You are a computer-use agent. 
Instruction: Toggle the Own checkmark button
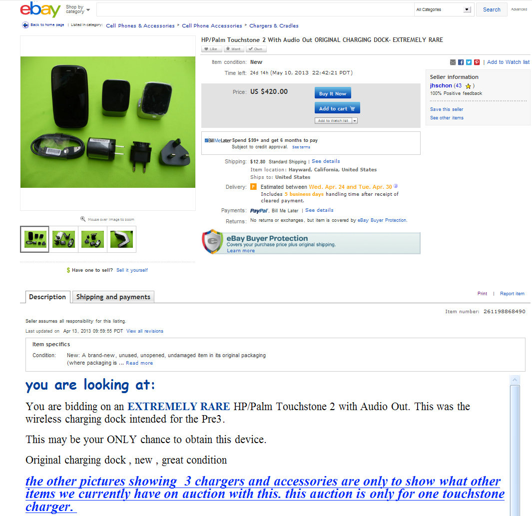point(256,49)
